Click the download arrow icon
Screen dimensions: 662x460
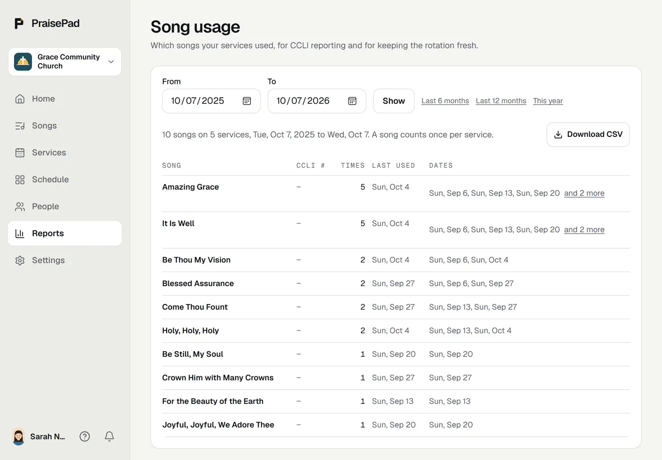[x=558, y=135]
